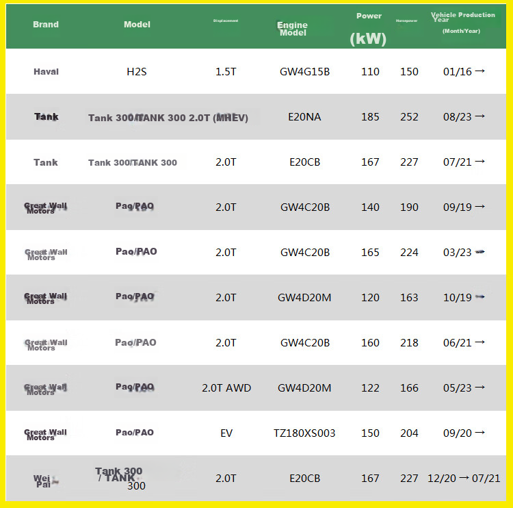Click engine model GW4G15B
This screenshot has width=513, height=508.
(x=304, y=72)
